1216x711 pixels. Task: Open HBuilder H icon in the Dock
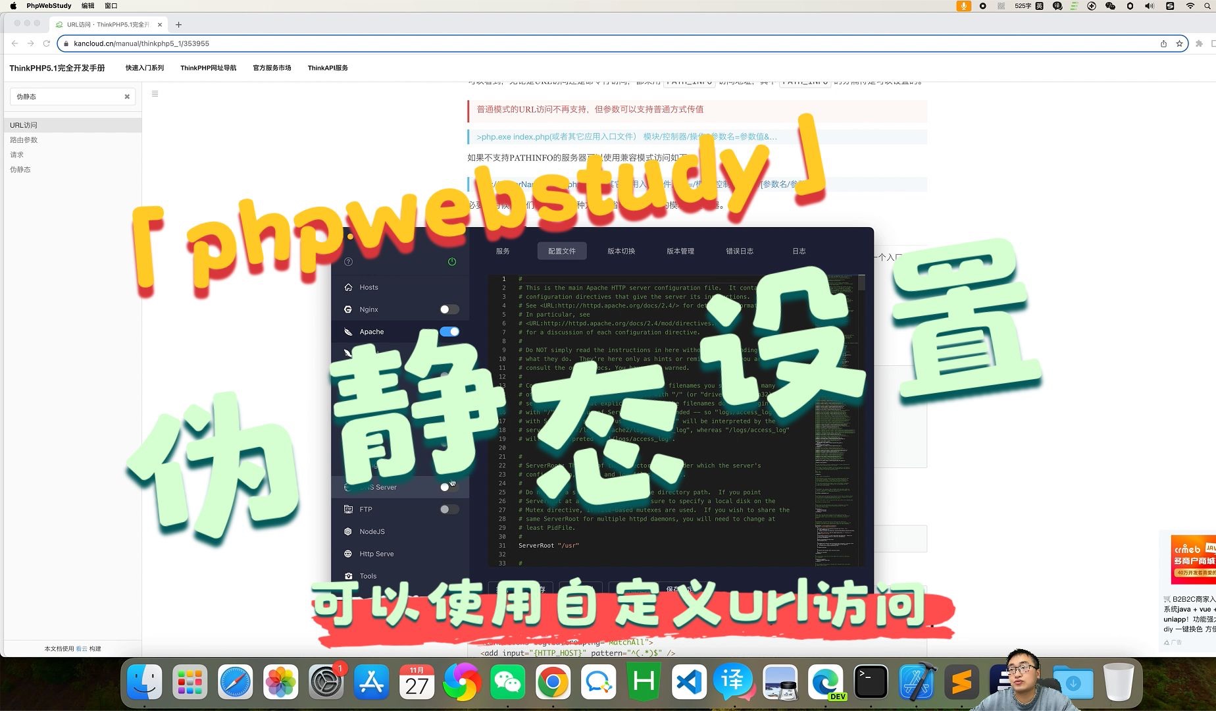coord(644,682)
